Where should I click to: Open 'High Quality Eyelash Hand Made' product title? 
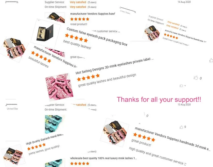45,139
